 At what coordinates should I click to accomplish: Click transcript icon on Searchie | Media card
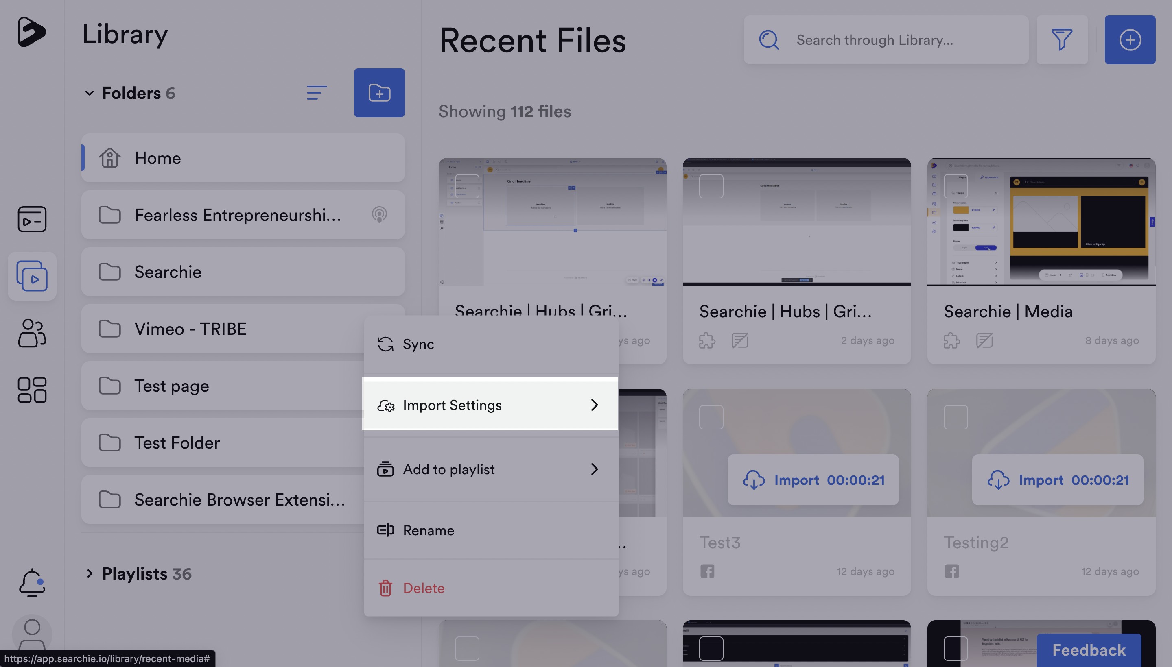[984, 340]
